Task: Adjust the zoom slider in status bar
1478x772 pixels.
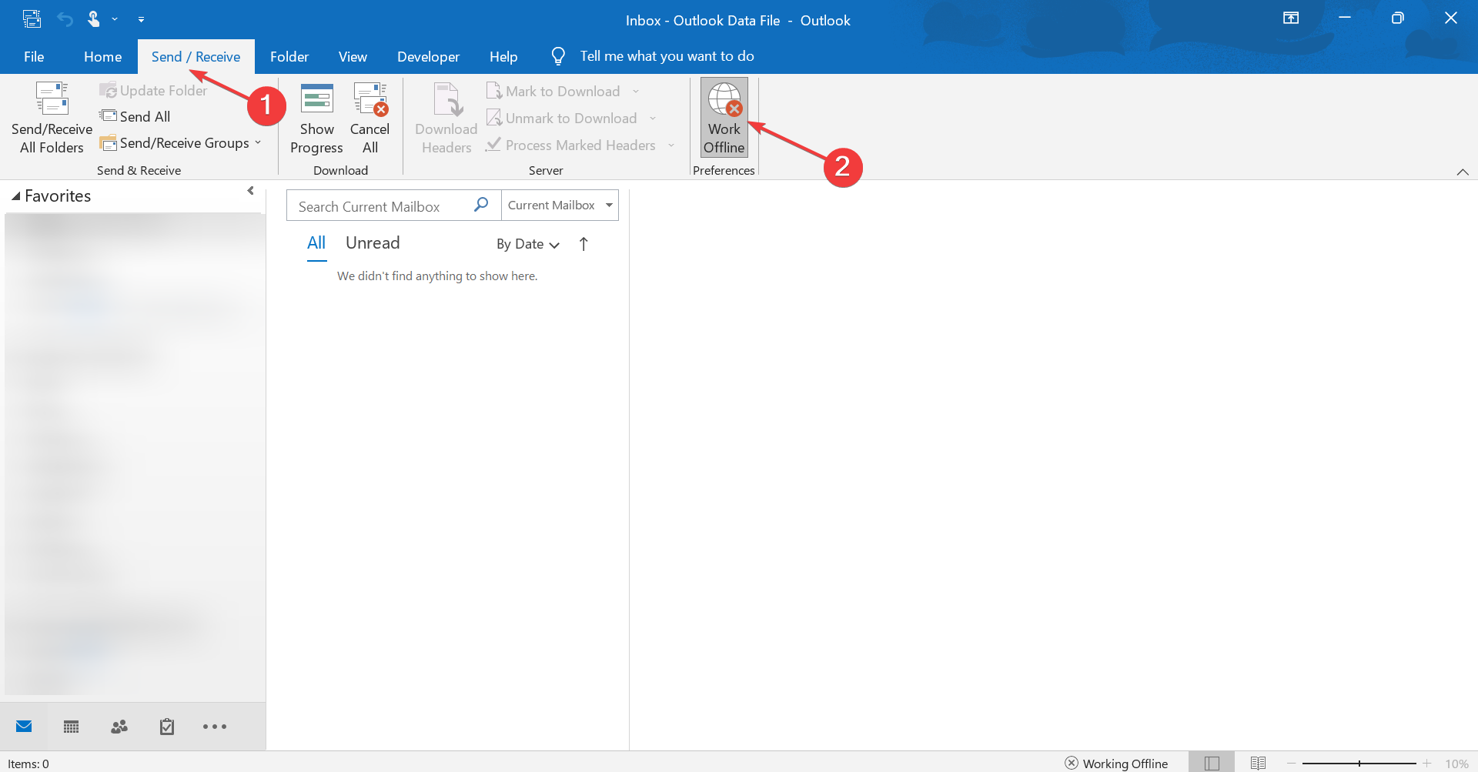Action: (1360, 763)
